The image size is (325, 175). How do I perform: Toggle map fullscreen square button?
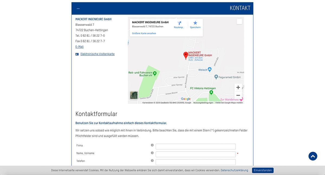[239, 22]
